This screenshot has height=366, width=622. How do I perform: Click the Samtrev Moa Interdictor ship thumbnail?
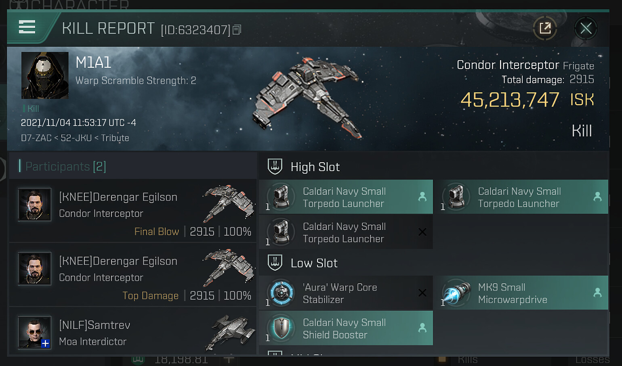(x=230, y=333)
